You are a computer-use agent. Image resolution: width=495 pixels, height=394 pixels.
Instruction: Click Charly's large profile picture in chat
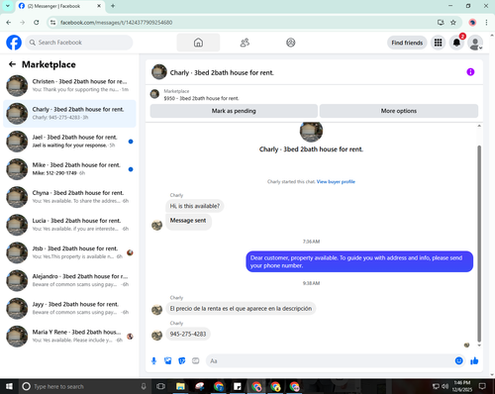pyautogui.click(x=311, y=132)
